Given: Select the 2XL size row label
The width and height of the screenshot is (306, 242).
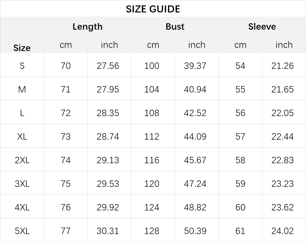Looking at the screenshot, I should (22, 160).
